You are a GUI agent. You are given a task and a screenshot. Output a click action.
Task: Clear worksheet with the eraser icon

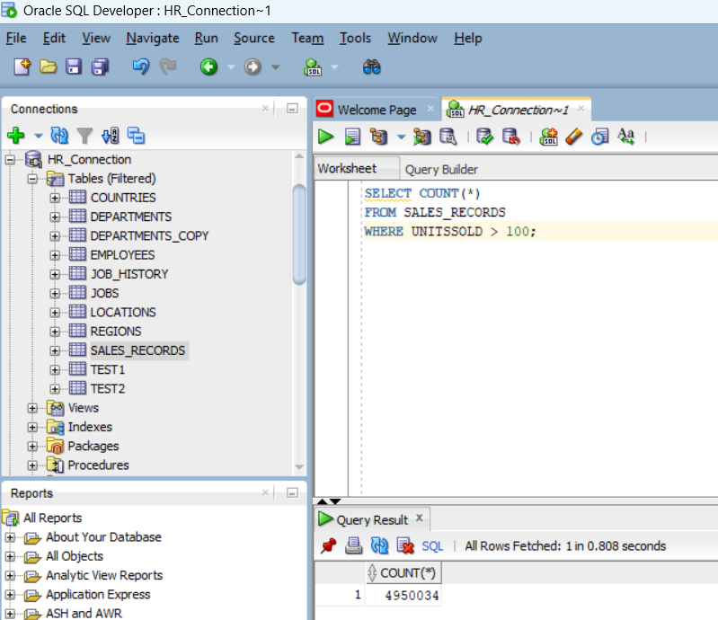[573, 137]
